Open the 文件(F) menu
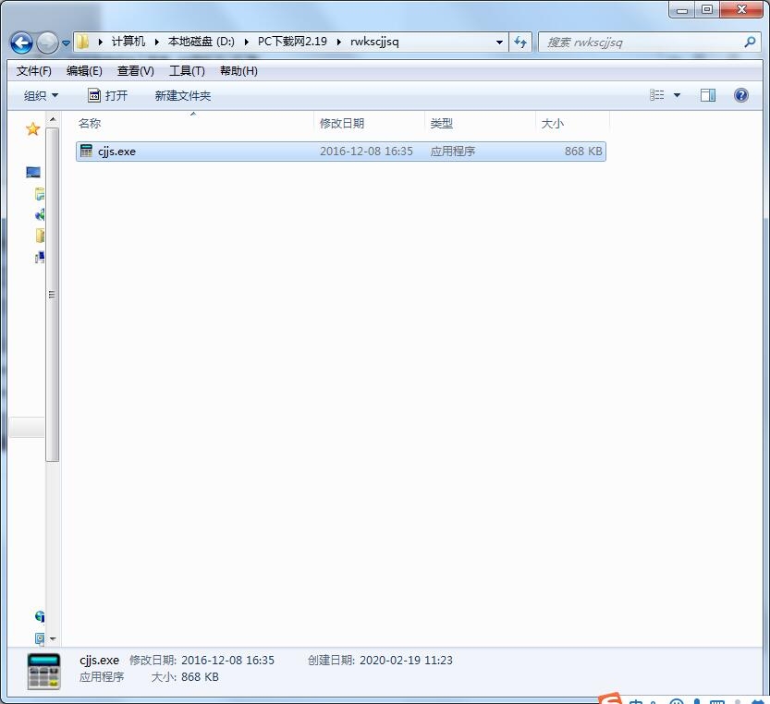 [34, 71]
